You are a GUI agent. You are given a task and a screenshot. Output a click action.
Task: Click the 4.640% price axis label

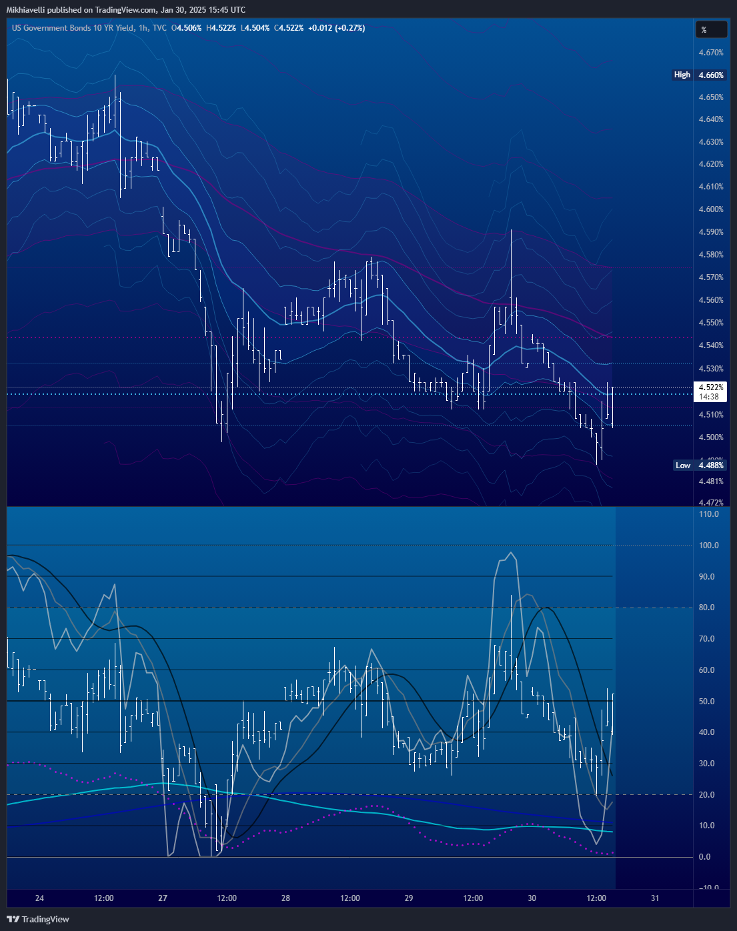pyautogui.click(x=710, y=119)
